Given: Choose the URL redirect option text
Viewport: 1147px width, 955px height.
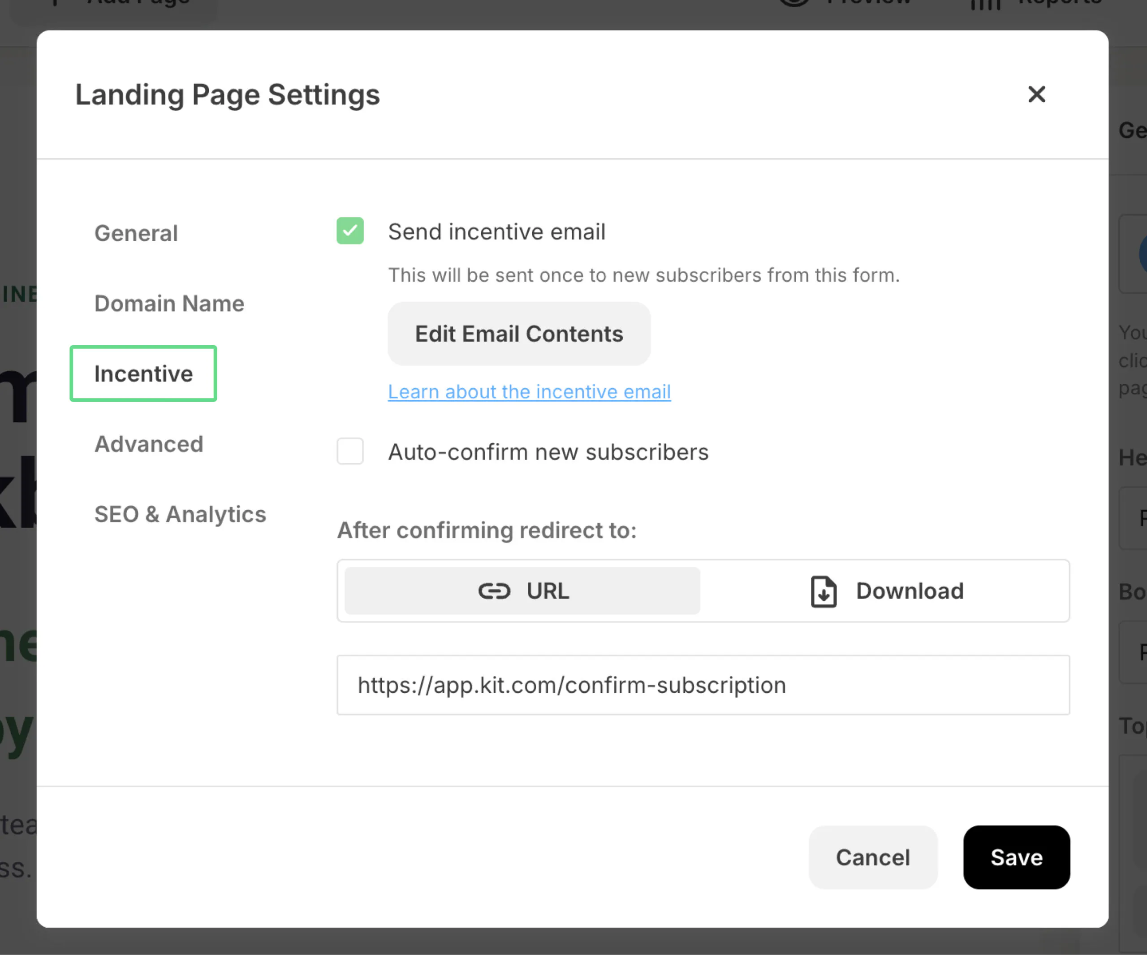Looking at the screenshot, I should [547, 591].
